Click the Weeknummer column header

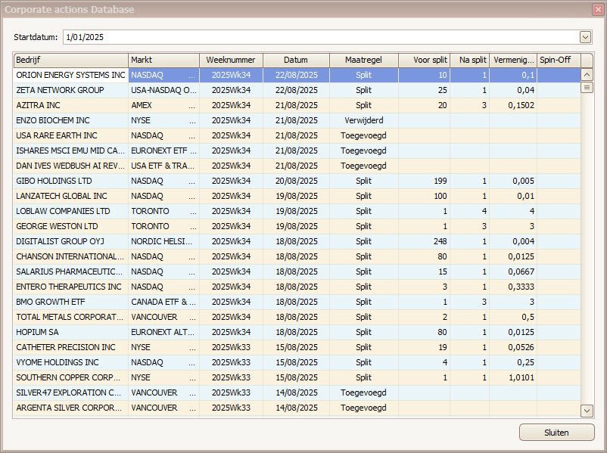[x=229, y=60]
